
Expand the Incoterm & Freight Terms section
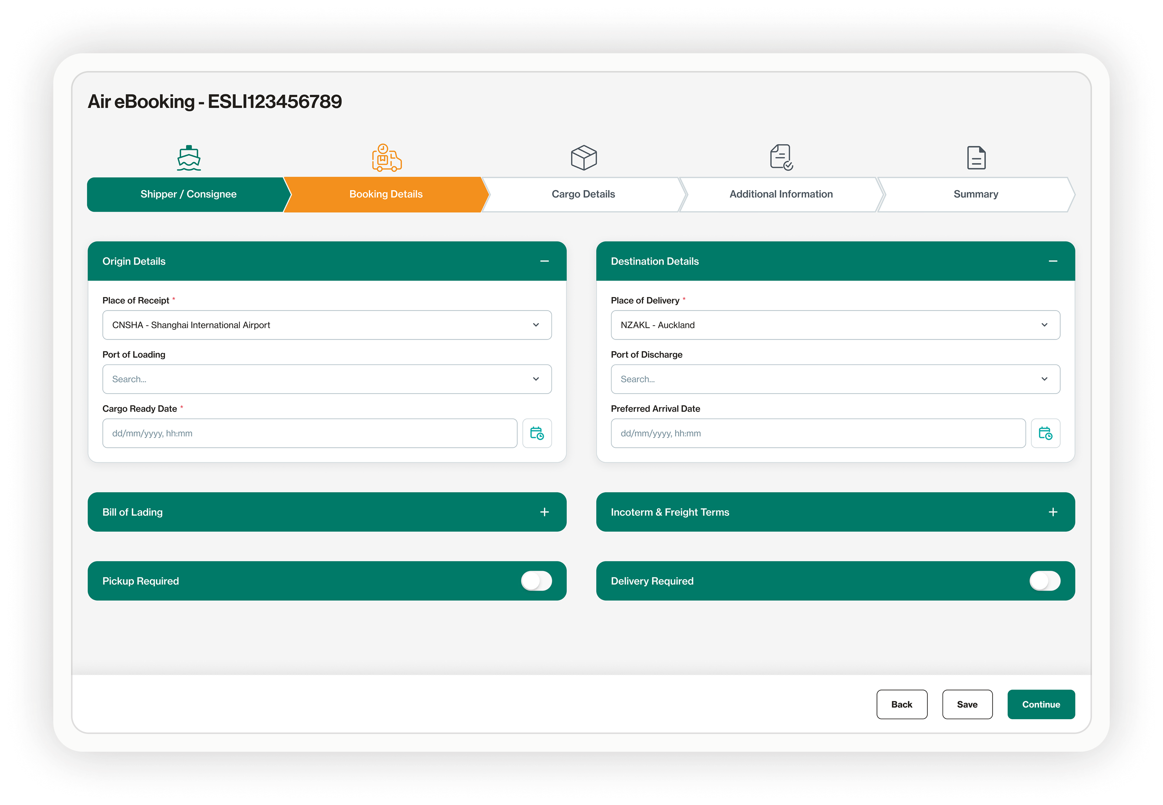pyautogui.click(x=1052, y=512)
